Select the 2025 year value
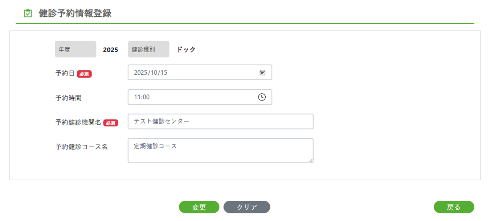 click(x=111, y=50)
